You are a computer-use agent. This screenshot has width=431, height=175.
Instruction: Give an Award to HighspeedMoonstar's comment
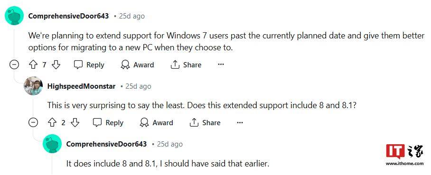pyautogui.click(x=156, y=122)
